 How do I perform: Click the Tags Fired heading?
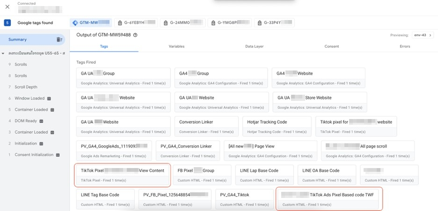(86, 62)
